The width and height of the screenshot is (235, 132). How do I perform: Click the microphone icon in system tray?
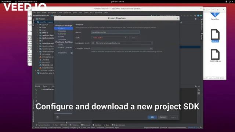(226, 1)
